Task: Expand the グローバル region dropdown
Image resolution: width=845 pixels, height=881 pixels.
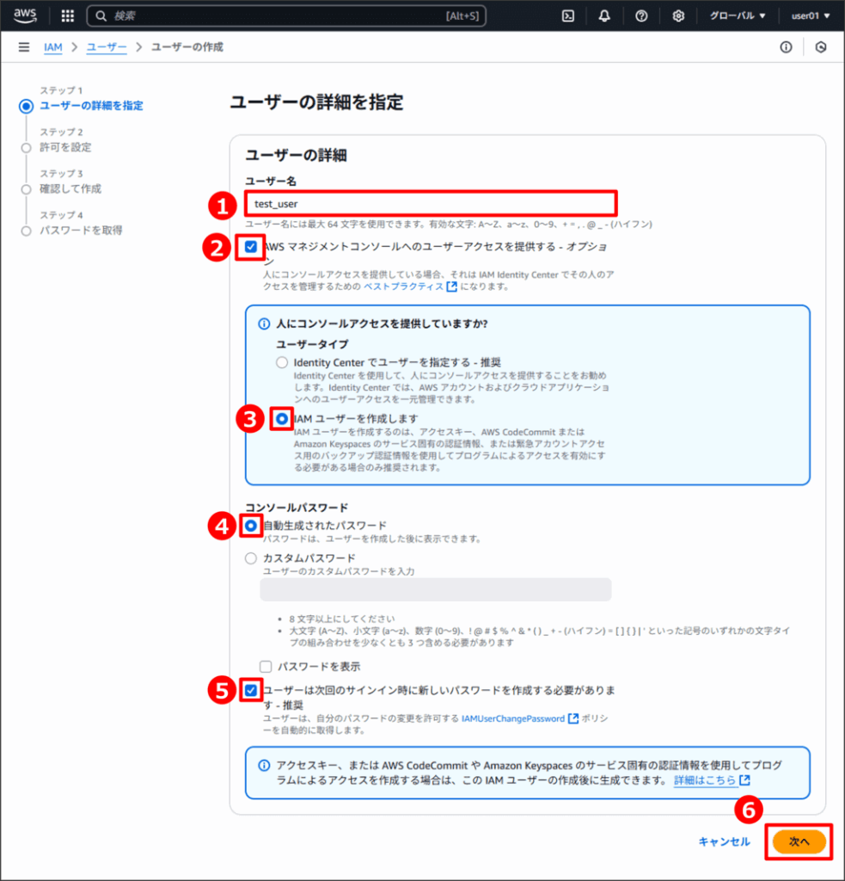Action: (x=738, y=15)
